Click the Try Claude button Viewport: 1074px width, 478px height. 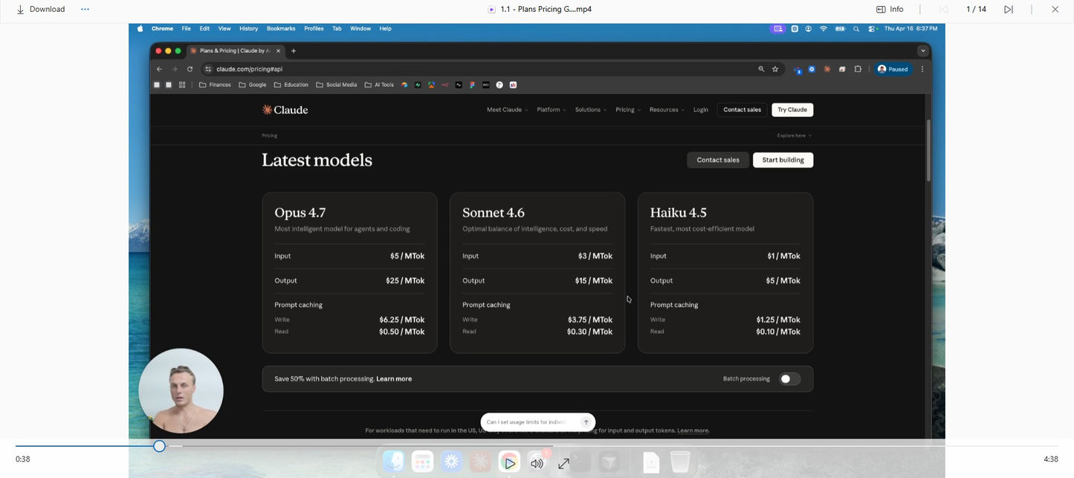pos(792,110)
